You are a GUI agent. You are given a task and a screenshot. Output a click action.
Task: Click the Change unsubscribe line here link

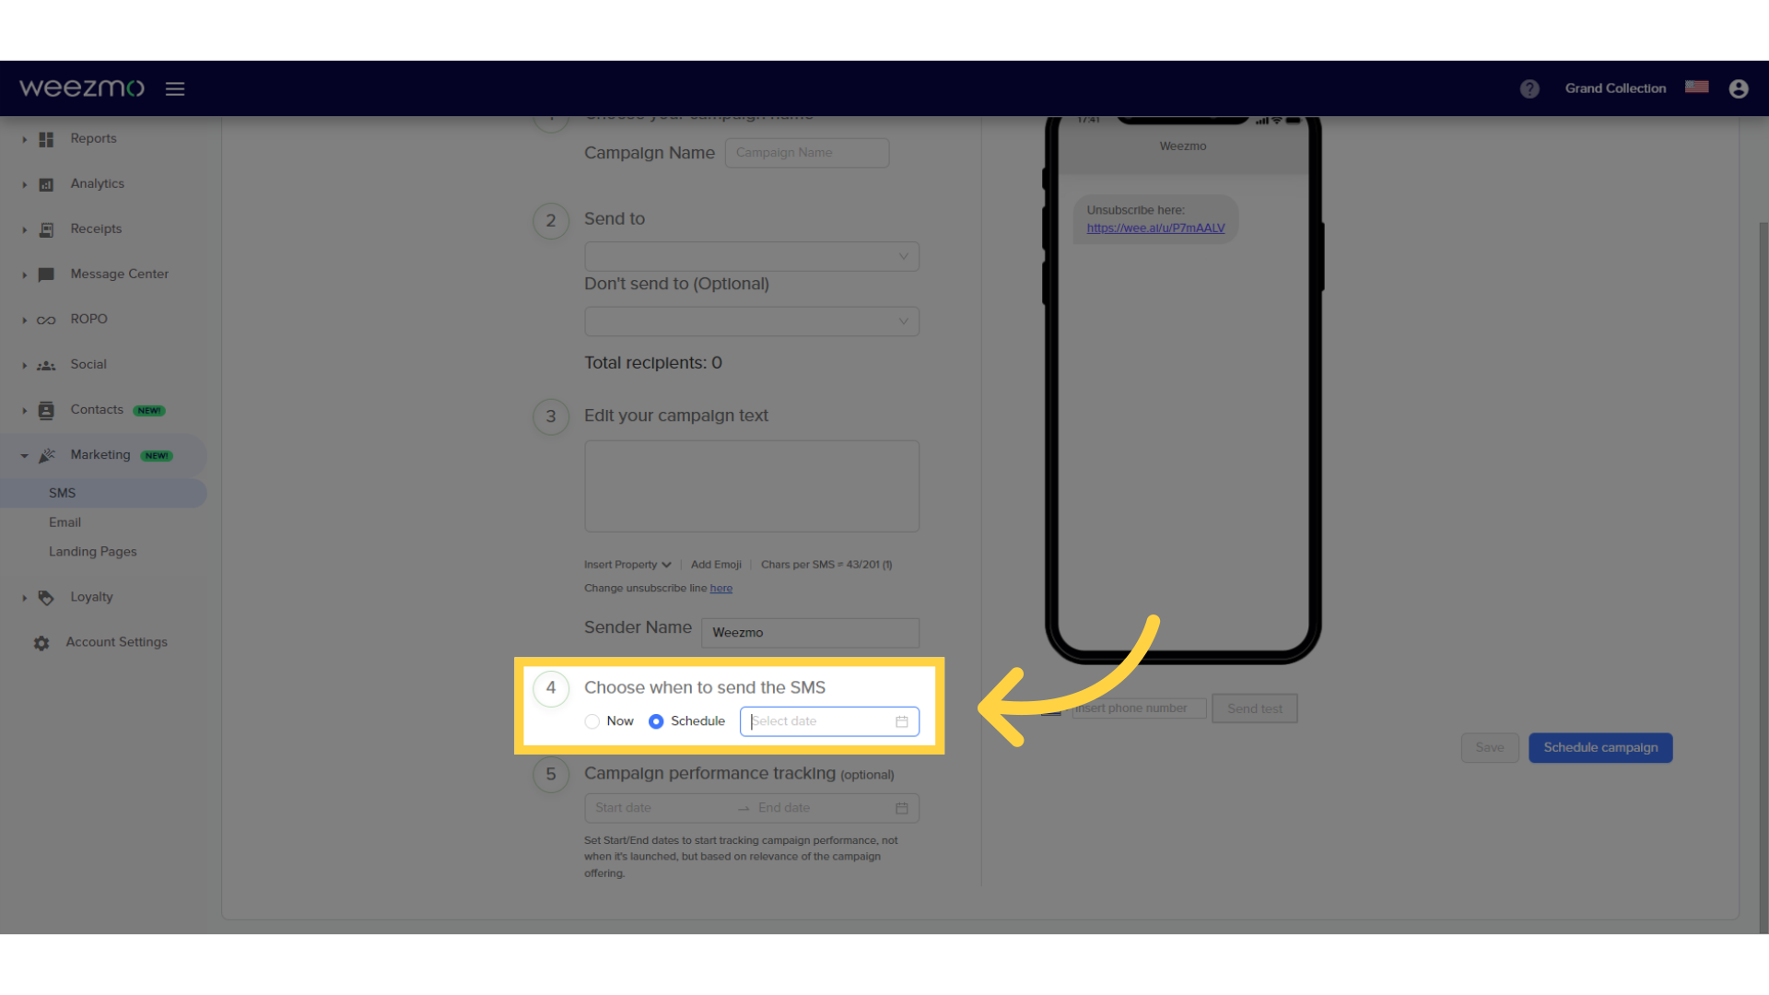click(x=720, y=588)
